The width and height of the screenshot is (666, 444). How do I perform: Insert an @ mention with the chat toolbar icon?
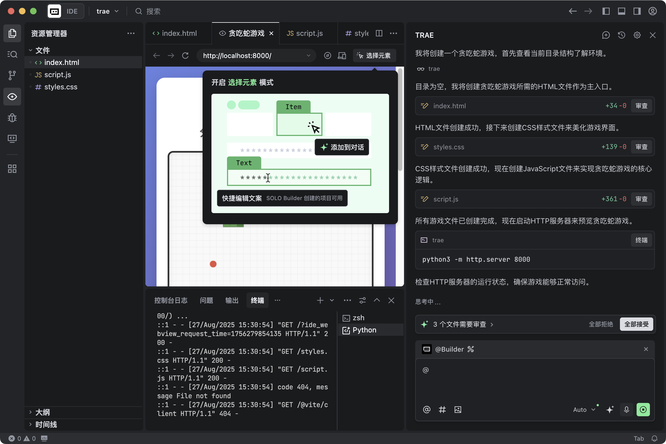point(427,410)
